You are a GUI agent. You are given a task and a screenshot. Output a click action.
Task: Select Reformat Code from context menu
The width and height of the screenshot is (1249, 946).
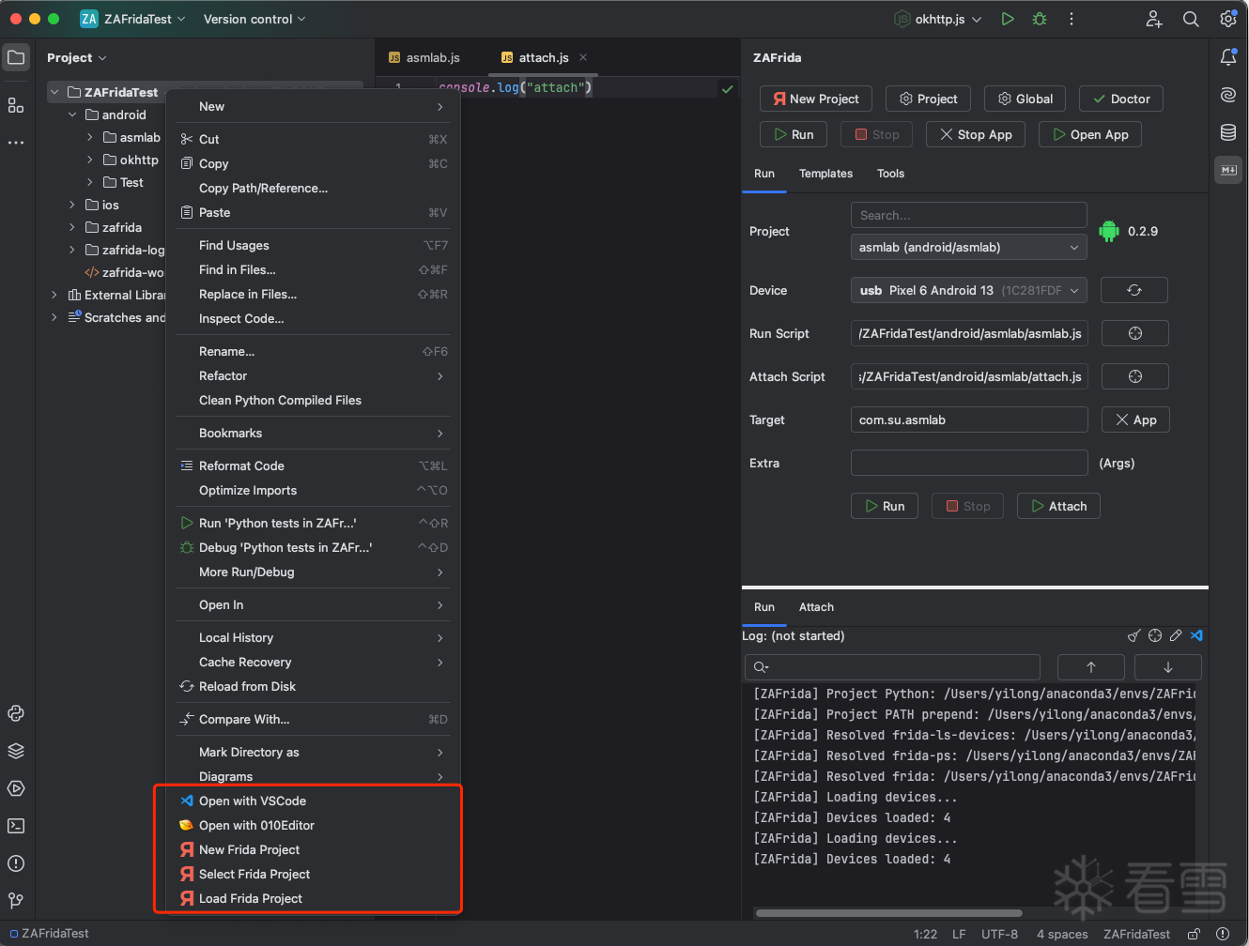pos(313,465)
